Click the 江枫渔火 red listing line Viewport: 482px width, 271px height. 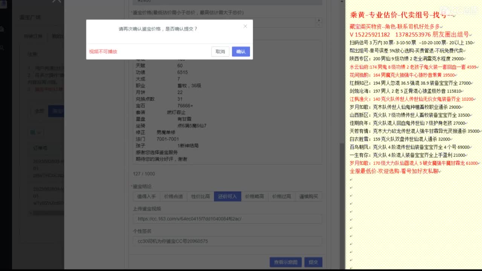(x=413, y=99)
